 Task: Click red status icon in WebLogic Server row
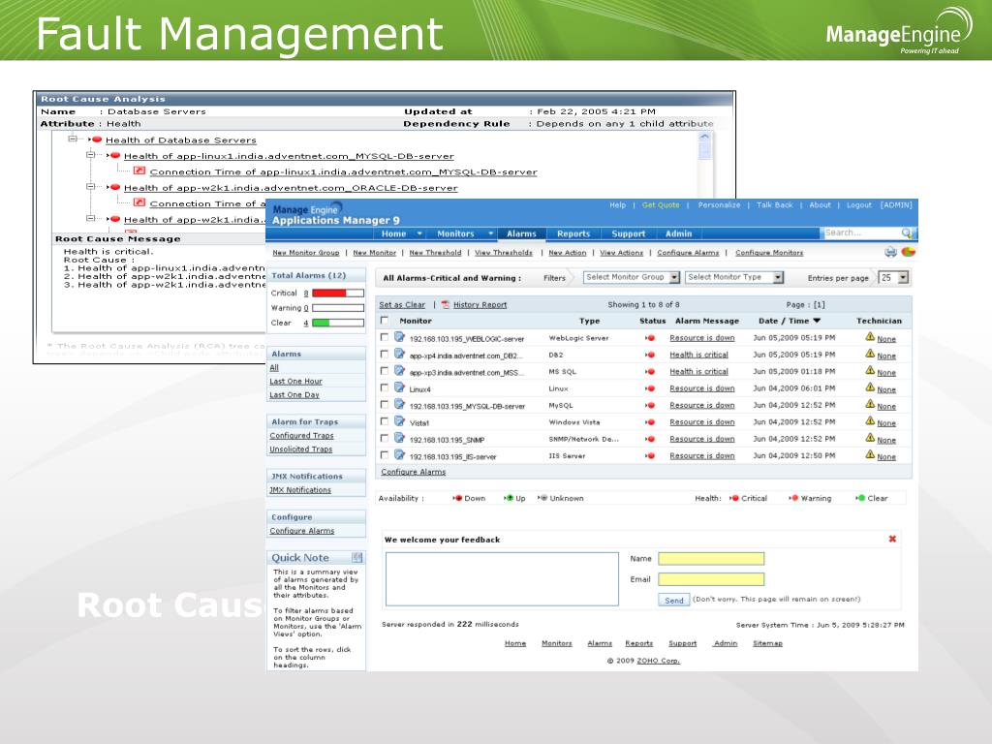click(650, 338)
